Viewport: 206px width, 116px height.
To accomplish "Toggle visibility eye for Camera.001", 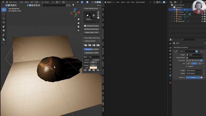I will tap(202, 14).
